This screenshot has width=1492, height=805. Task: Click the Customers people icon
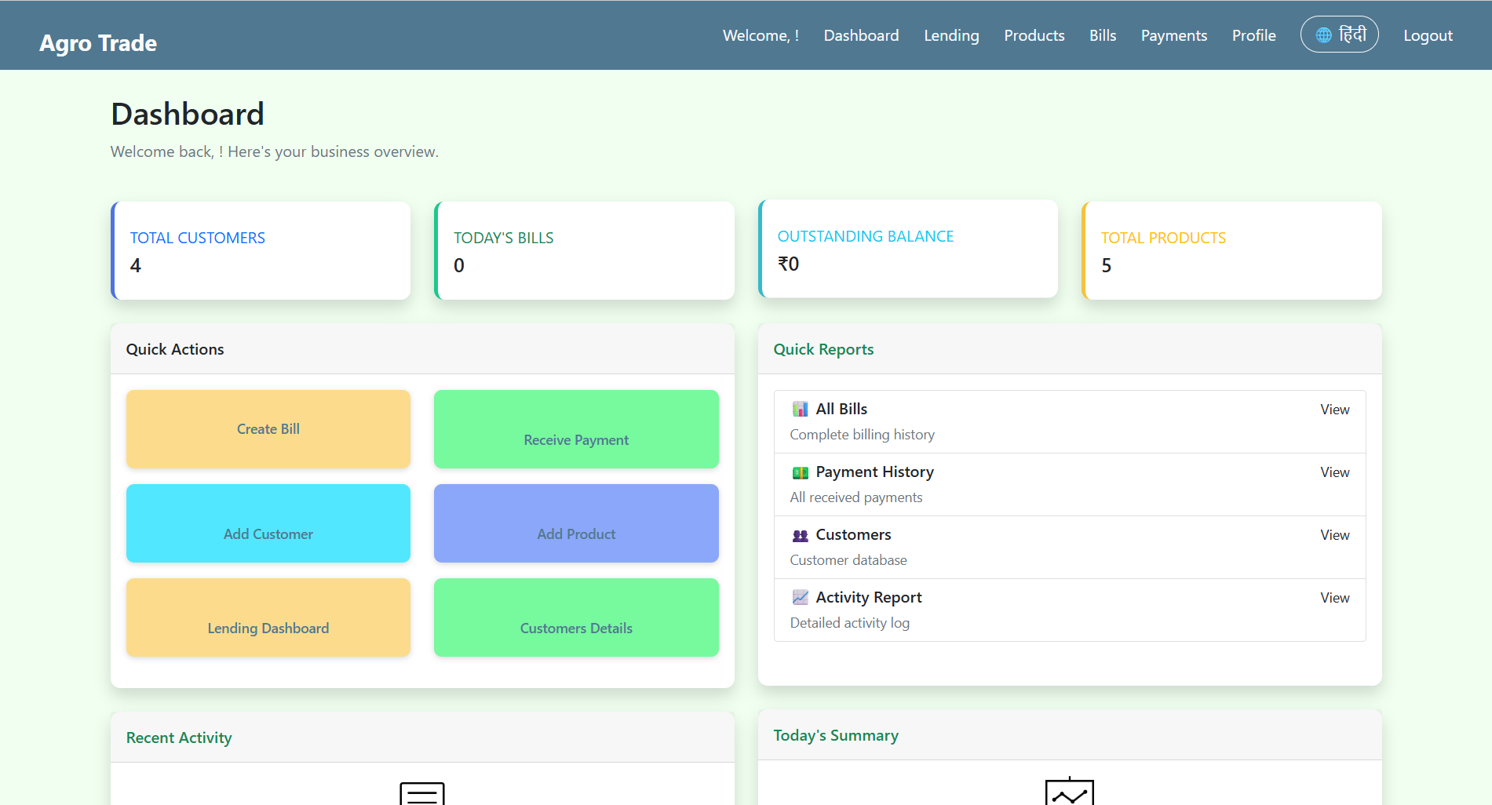tap(800, 535)
